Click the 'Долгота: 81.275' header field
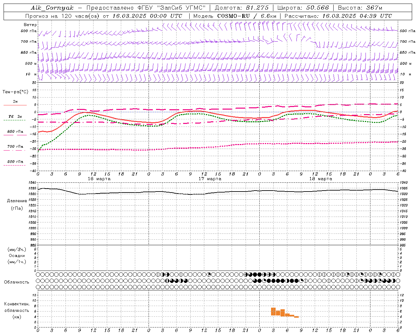This screenshot has height=333, width=417. point(242,8)
